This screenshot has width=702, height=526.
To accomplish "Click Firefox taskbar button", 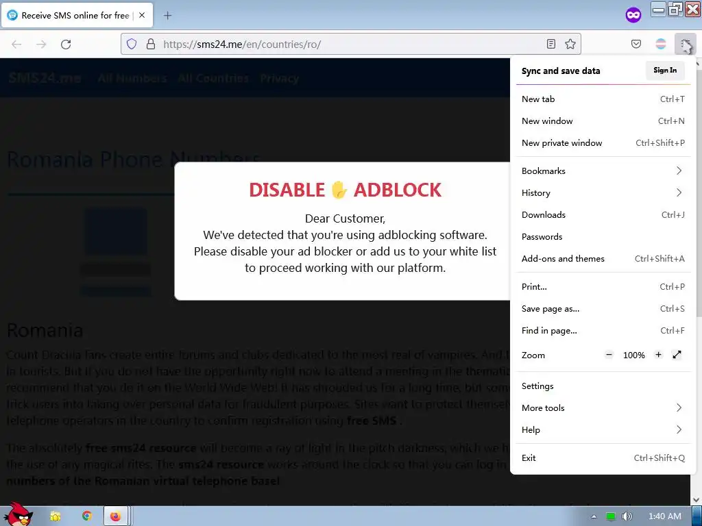I will (x=117, y=516).
